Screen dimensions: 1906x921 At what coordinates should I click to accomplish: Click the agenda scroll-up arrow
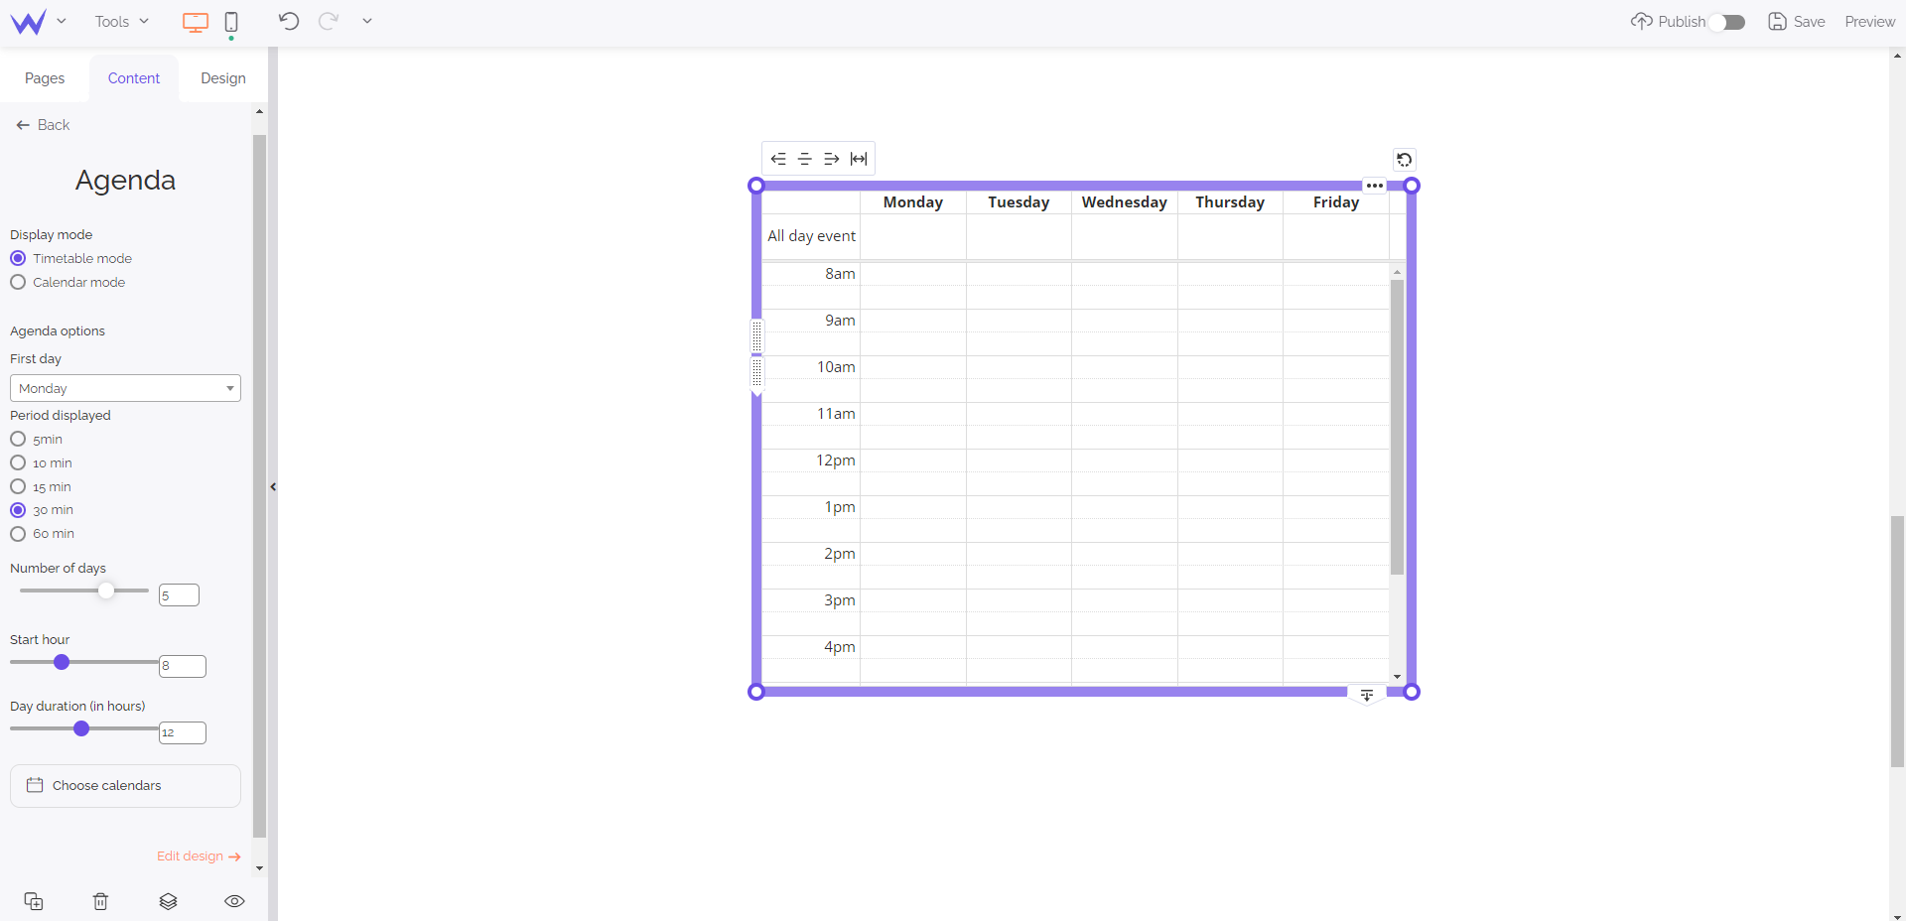click(x=1397, y=272)
